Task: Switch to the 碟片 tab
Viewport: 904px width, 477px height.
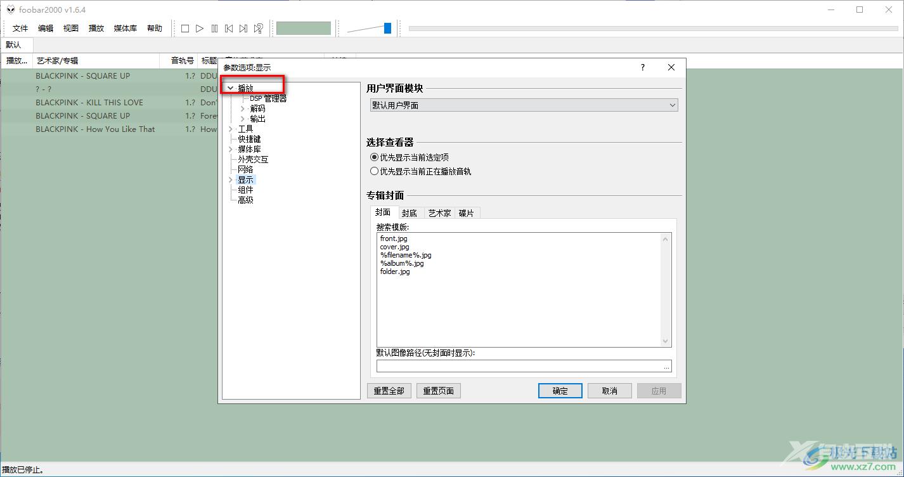Action: [x=467, y=213]
